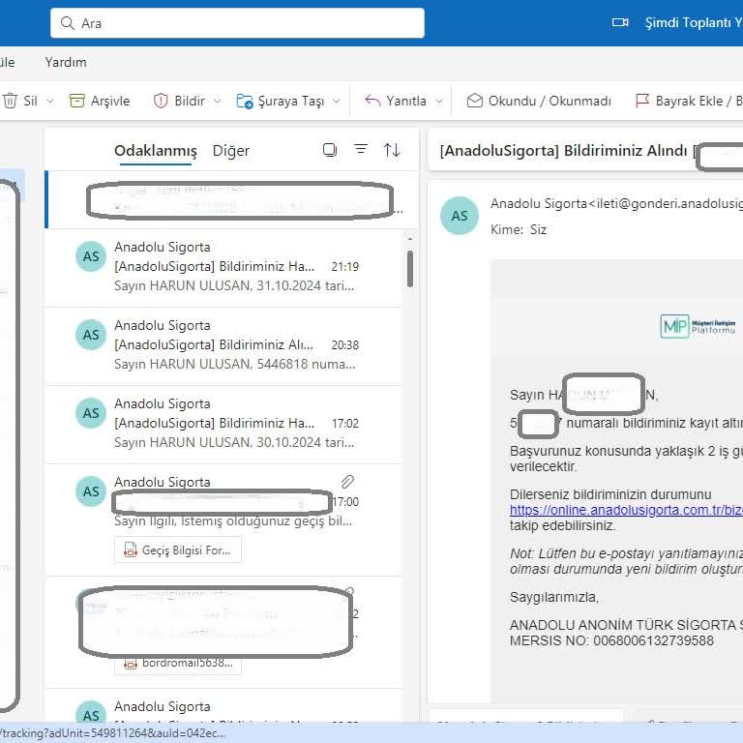The width and height of the screenshot is (743, 743).
Task: Click the select-all messages icon
Action: pyautogui.click(x=329, y=150)
